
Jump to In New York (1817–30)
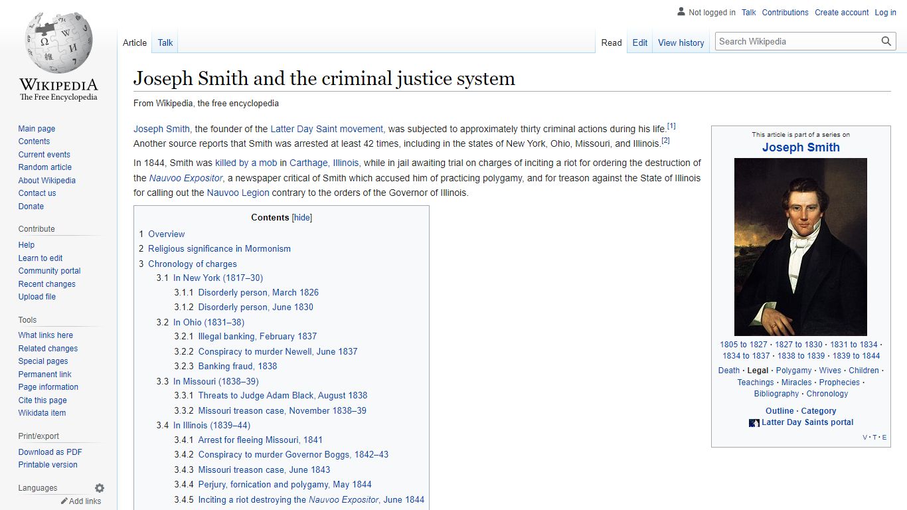click(x=218, y=278)
